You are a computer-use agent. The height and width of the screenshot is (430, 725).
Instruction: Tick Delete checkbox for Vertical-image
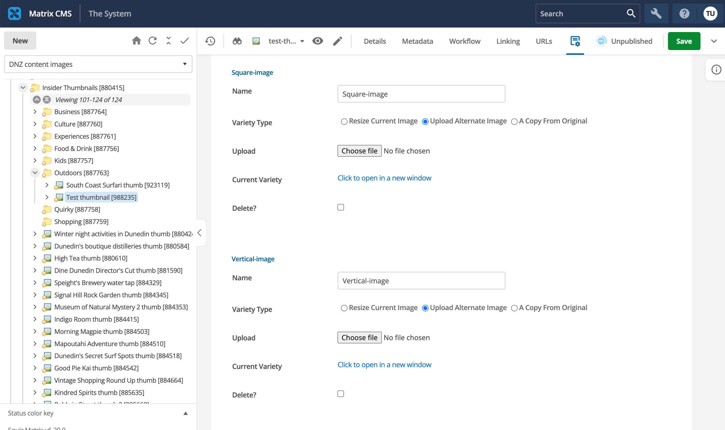tap(341, 394)
